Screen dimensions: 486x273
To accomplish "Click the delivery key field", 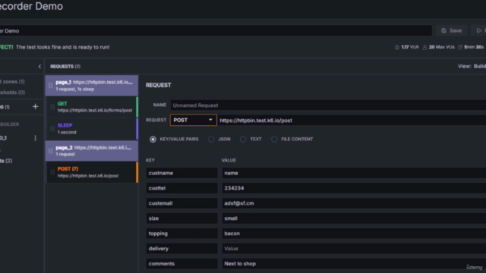I will click(x=181, y=249).
